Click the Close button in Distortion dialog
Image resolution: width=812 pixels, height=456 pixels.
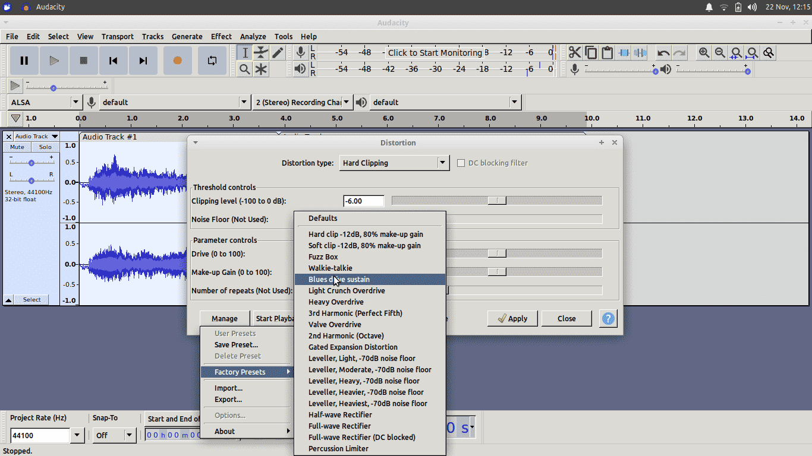pyautogui.click(x=566, y=318)
